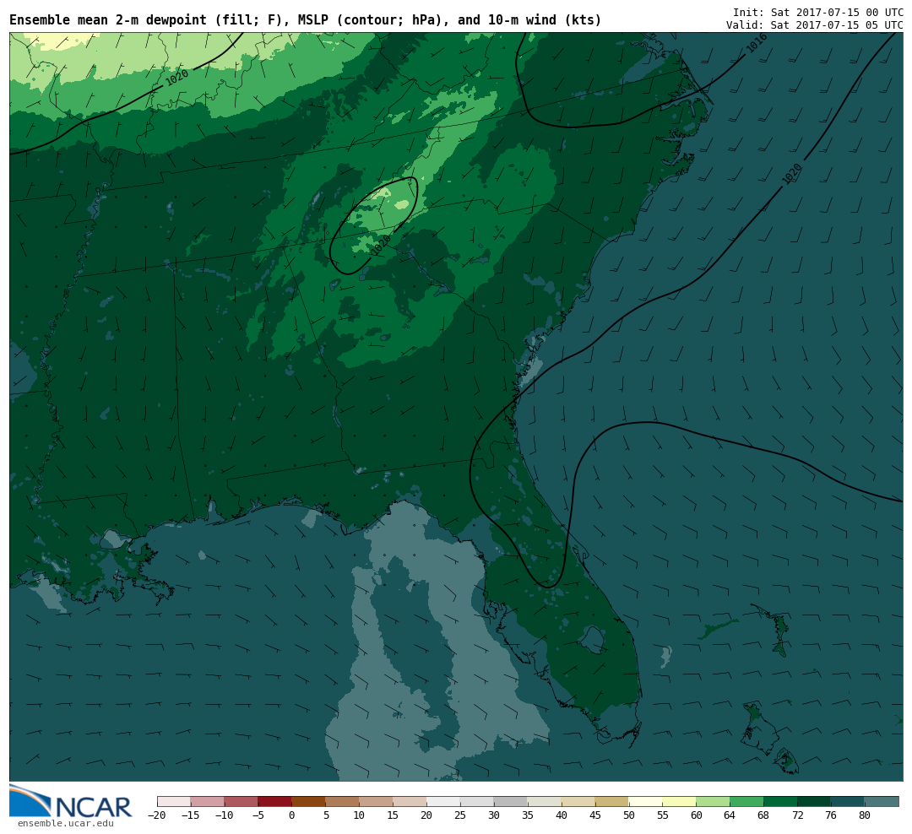The height and width of the screenshot is (834, 912).
Task: Click the "-15" colorbar tick label
Action: click(190, 815)
